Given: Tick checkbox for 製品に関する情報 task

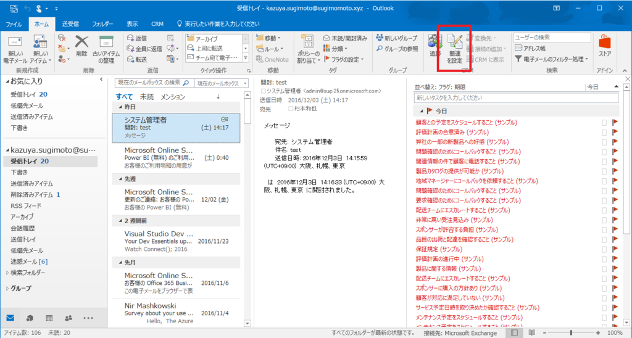Looking at the screenshot, I should [x=604, y=269].
